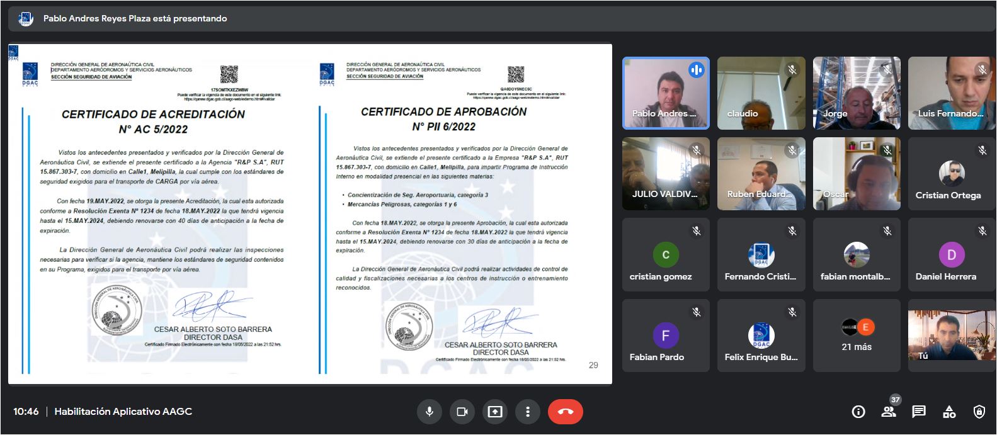The image size is (997, 435).
Task: Click muted mic icon on Cristian Ortega tile
Action: (x=983, y=150)
